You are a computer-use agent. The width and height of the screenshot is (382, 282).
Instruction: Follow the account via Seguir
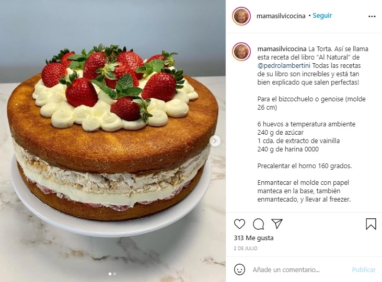[322, 15]
